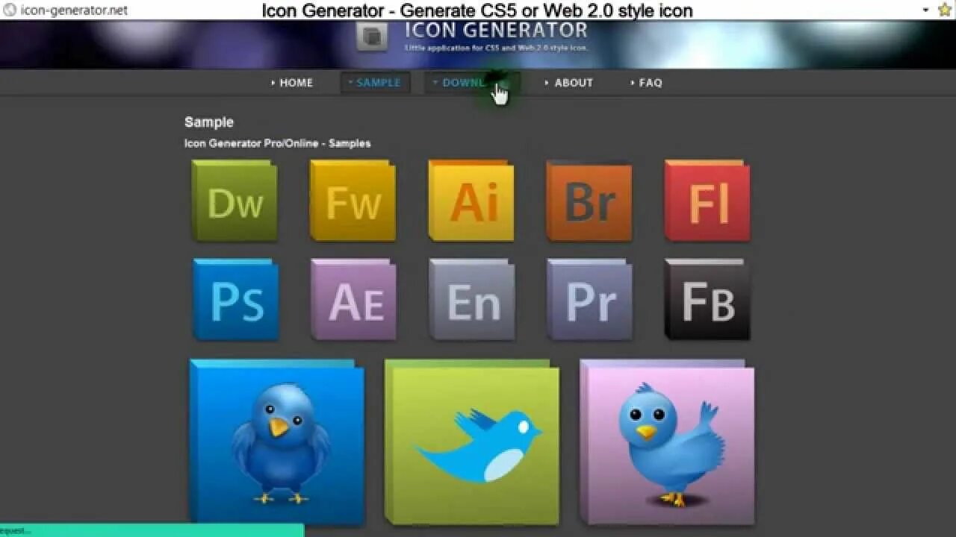956x537 pixels.
Task: Click the pink box Twitter bird icon
Action: pyautogui.click(x=667, y=442)
